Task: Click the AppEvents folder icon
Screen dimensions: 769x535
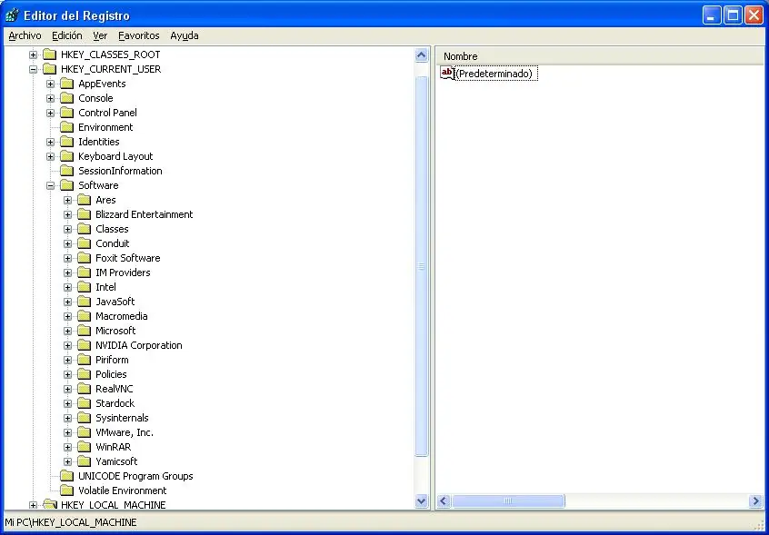Action: (66, 84)
